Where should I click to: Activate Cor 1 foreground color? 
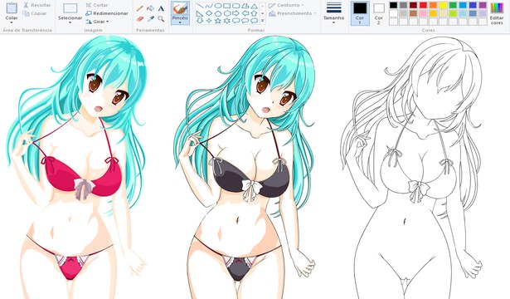click(360, 13)
